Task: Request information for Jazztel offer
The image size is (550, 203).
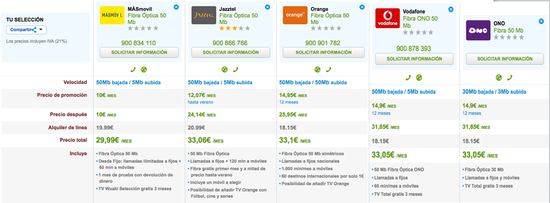Action: pos(231,53)
